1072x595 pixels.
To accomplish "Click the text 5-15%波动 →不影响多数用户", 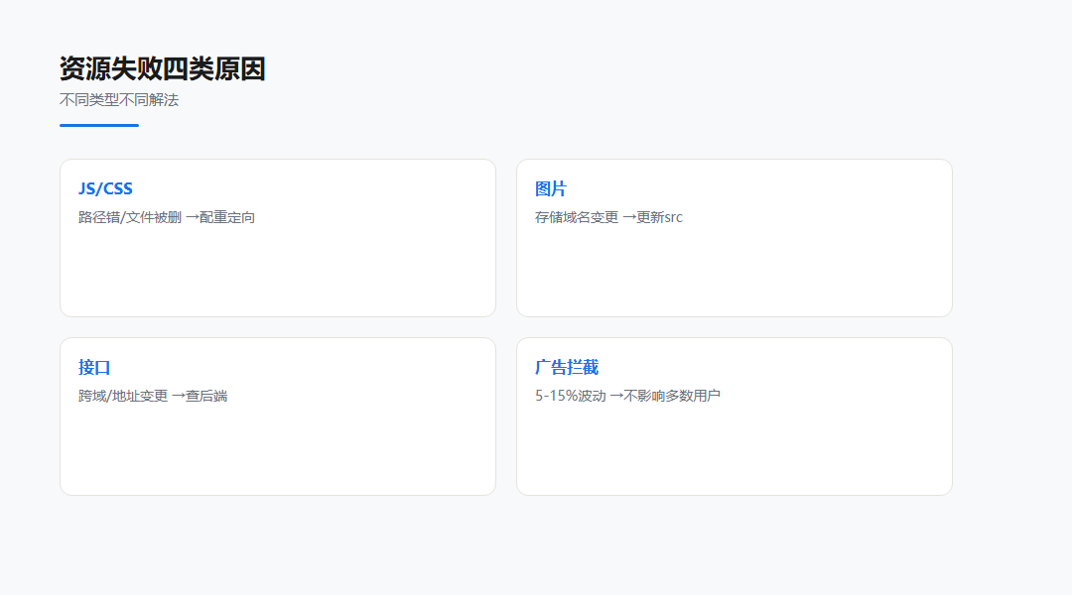I will (627, 397).
